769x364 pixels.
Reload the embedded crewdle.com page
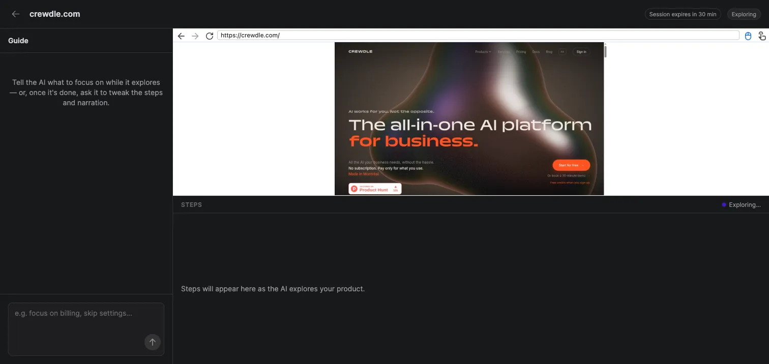point(210,36)
